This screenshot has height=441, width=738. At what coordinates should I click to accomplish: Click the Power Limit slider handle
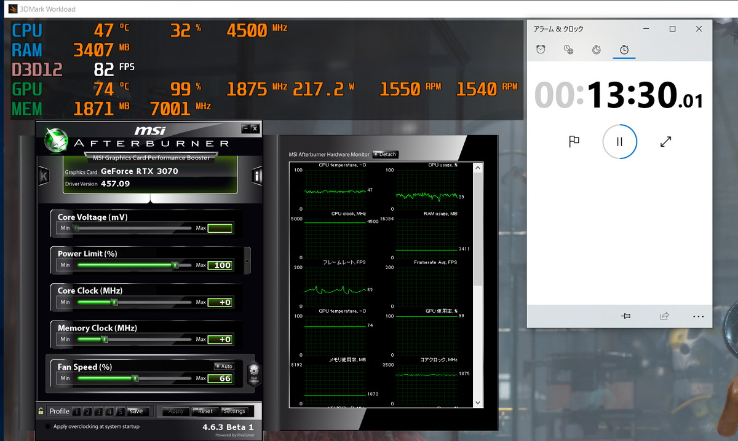(175, 265)
